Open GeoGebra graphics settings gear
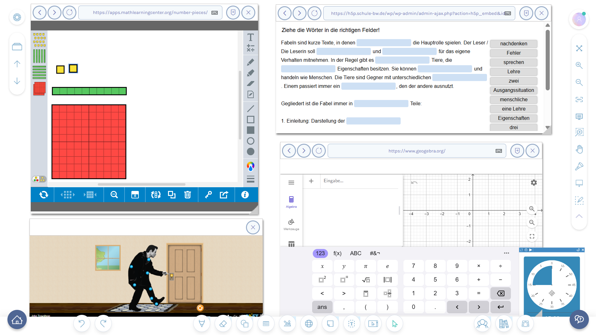The image size is (596, 335). (x=534, y=183)
